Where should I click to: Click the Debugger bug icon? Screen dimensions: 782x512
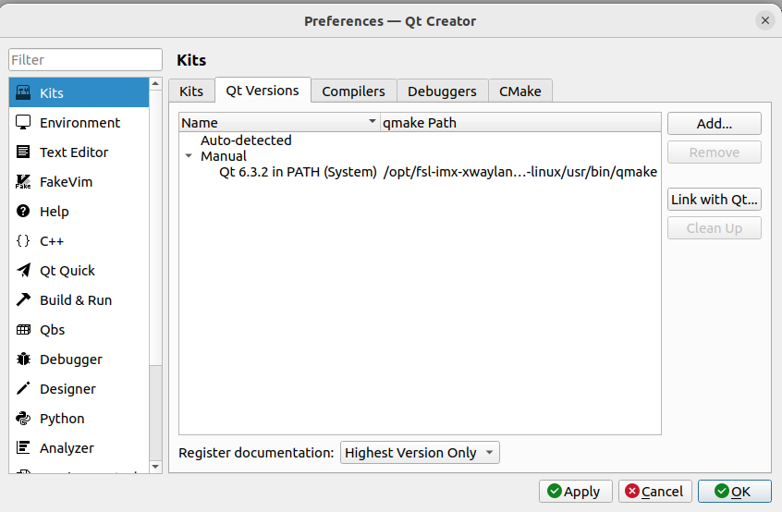point(23,359)
